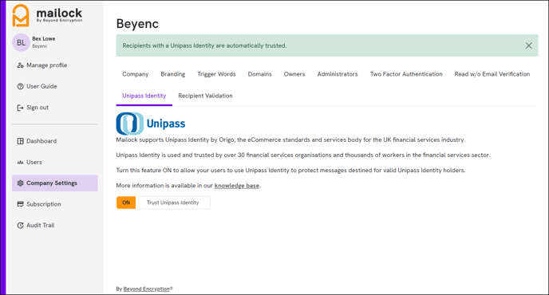Open Read w/o Email Verification tab
Screen dimensions: 549x295
492,74
